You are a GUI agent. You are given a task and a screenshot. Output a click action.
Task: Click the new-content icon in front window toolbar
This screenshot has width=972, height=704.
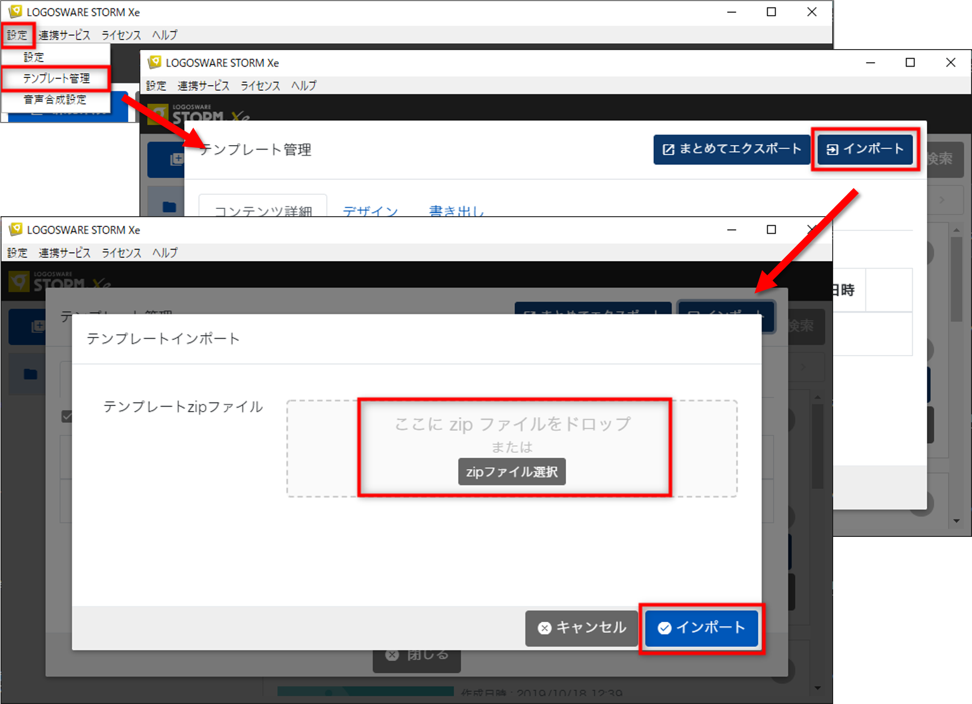[x=37, y=326]
